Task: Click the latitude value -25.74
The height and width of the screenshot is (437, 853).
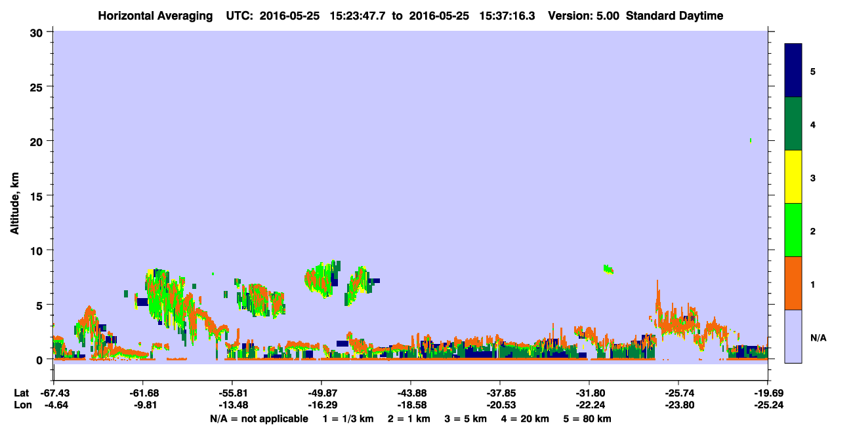Action: (678, 393)
